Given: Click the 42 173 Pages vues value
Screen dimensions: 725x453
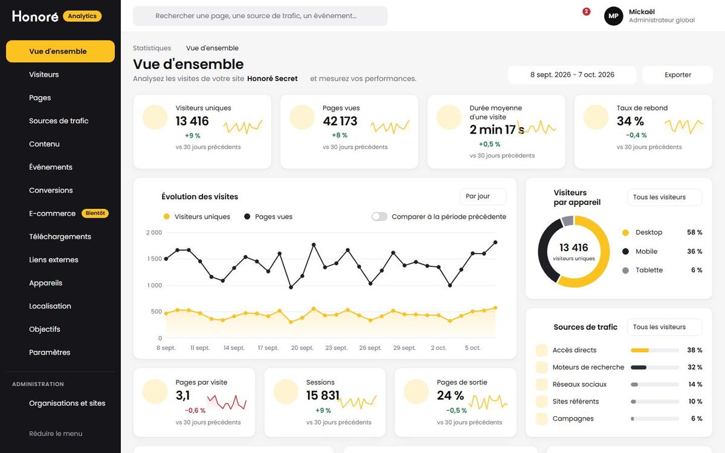Looking at the screenshot, I should [340, 121].
